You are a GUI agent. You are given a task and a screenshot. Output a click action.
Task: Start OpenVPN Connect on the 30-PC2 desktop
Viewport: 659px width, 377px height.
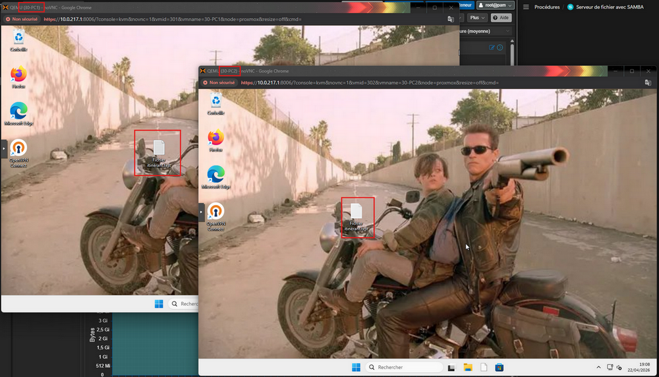coord(215,217)
